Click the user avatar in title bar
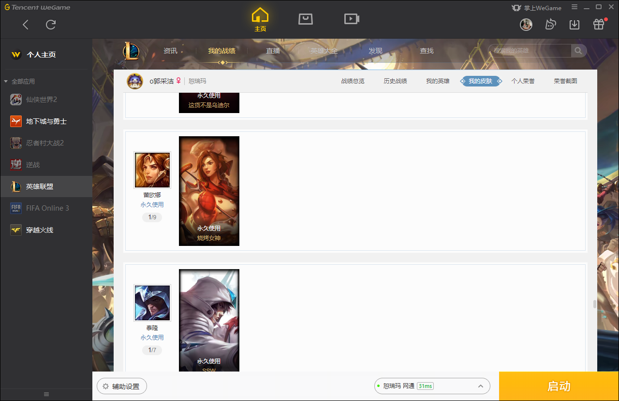Screen dimensions: 619x401 526,24
